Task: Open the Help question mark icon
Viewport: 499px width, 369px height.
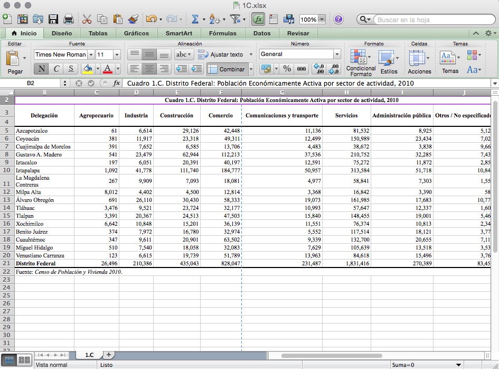Action: 338,19
